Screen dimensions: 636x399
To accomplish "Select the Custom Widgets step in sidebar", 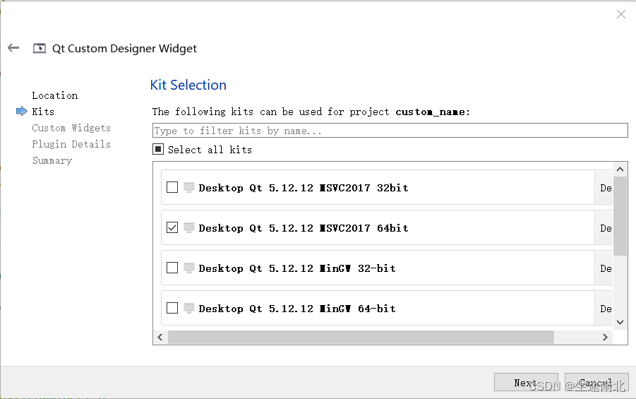I will [71, 128].
